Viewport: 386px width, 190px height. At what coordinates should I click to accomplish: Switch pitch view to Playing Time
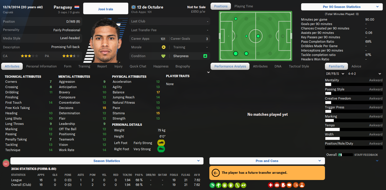tap(244, 6)
